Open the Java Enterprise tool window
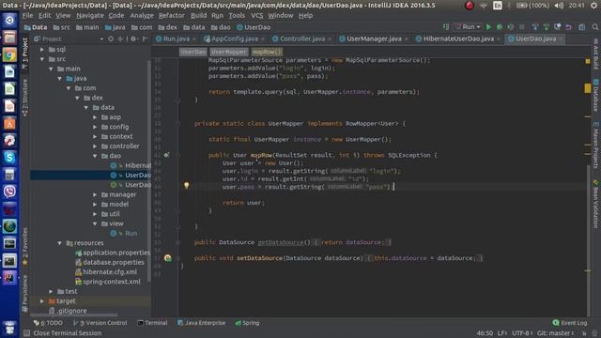Screen dimensions: 601x338 (x=202, y=323)
